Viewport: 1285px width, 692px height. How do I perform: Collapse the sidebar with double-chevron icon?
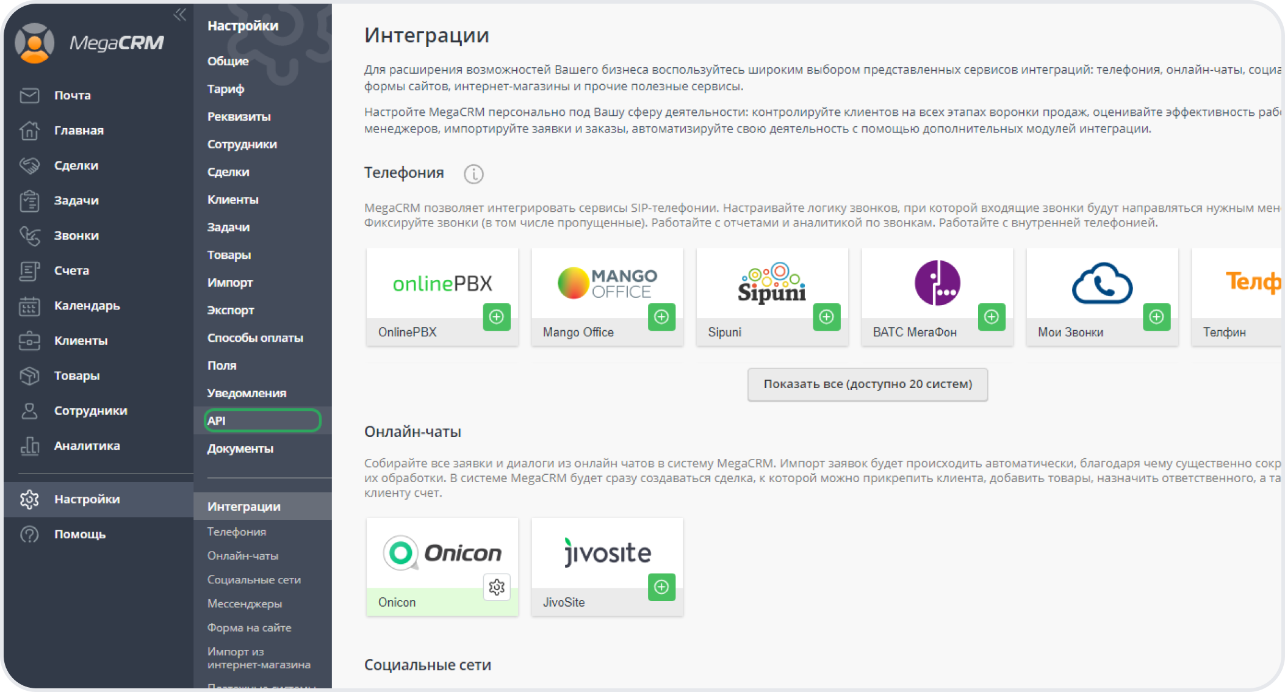[x=179, y=15]
